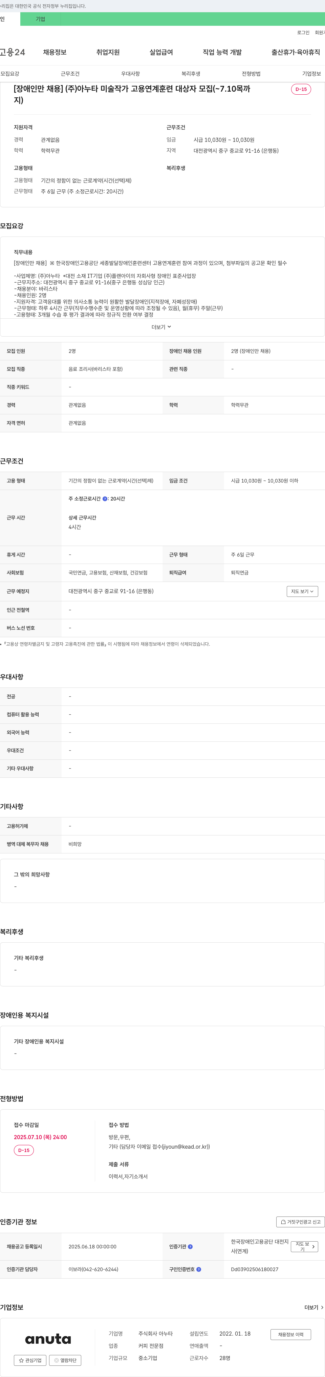This screenshot has width=325, height=1377.
Task: Open the 채용정보 main menu
Action: (x=55, y=52)
